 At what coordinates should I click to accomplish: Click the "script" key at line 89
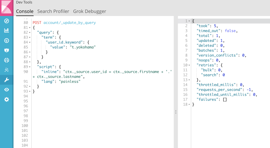(46, 67)
